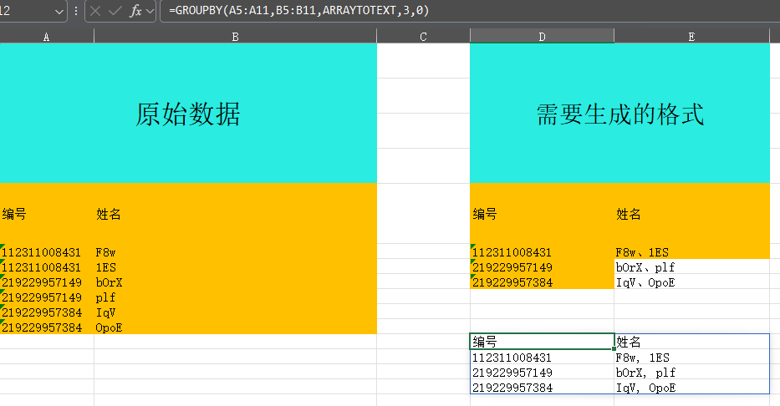This screenshot has height=406, width=780.
Task: Open the Insert Function fx dialog
Action: pyautogui.click(x=135, y=12)
